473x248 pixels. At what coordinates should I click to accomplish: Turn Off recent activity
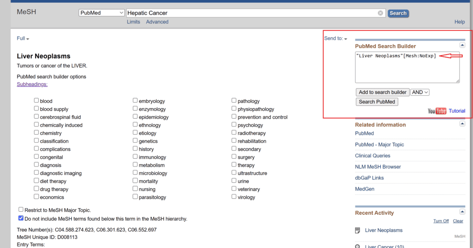pyautogui.click(x=441, y=221)
